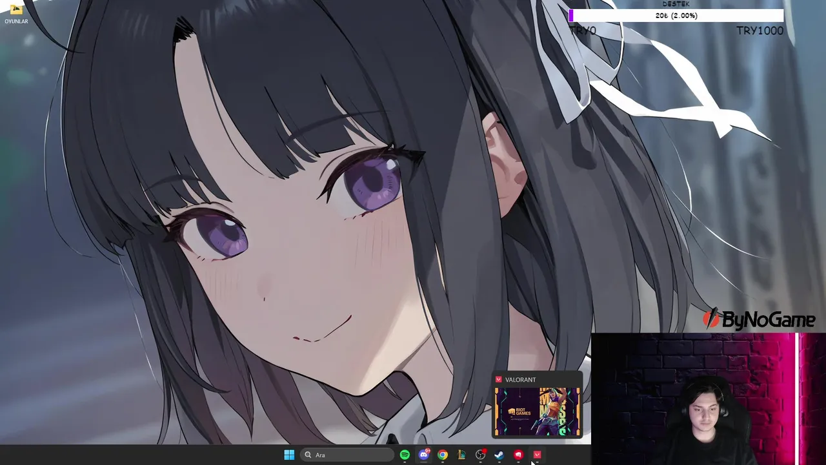Open Riot Client taskbar icon
The width and height of the screenshot is (826, 465).
(518, 455)
